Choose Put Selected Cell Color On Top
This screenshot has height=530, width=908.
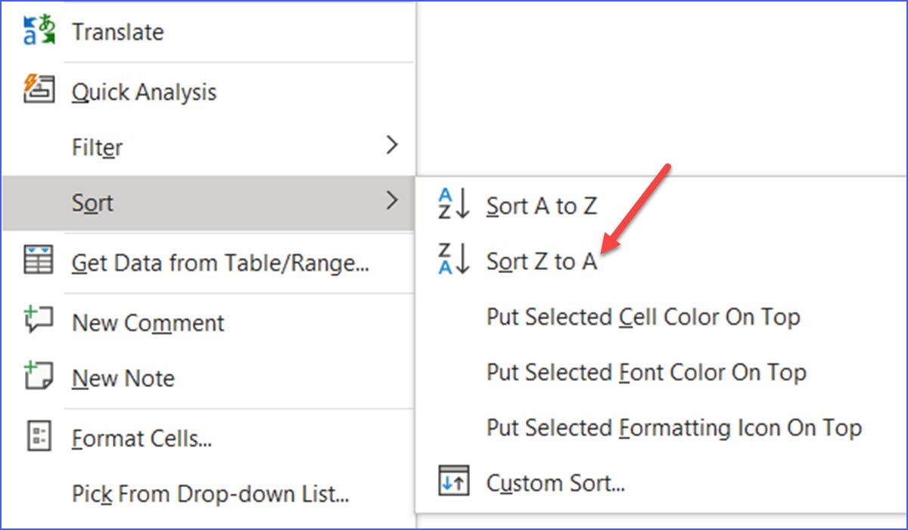point(643,317)
